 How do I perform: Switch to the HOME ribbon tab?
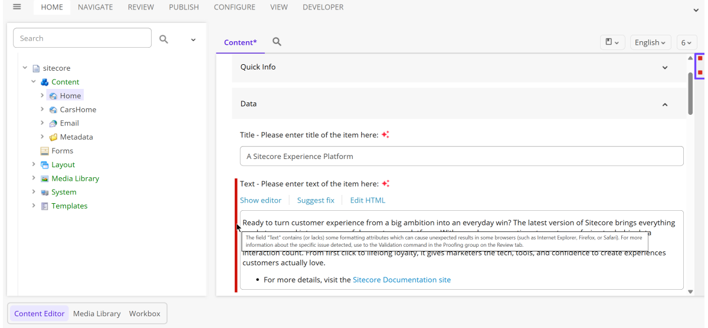pyautogui.click(x=52, y=7)
